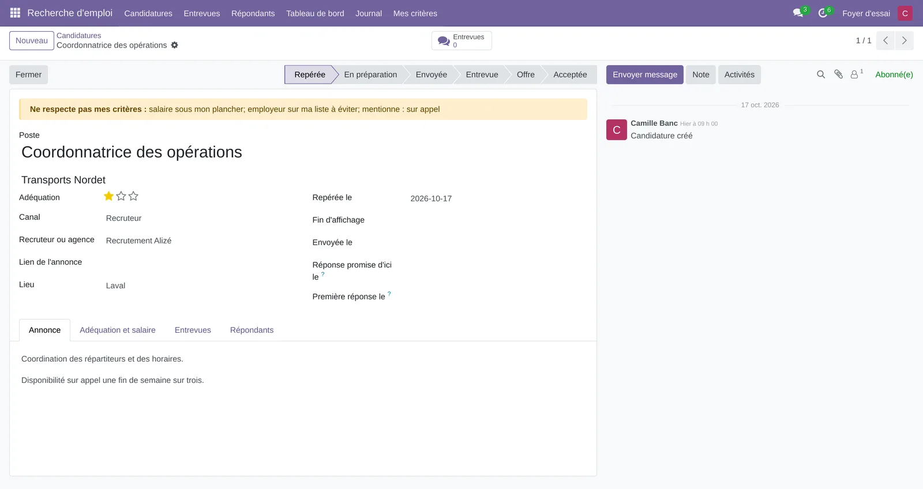923x489 pixels.
Task: Set stage to Entrevue
Action: tap(482, 74)
